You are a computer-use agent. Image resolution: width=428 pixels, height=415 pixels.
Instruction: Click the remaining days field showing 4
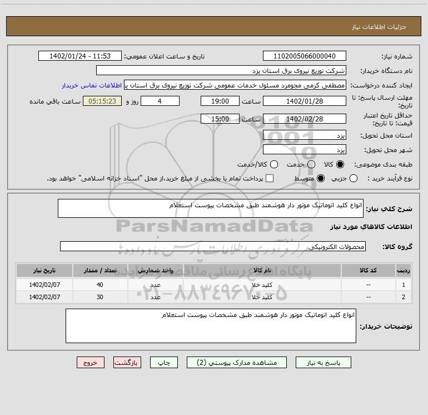pos(160,101)
